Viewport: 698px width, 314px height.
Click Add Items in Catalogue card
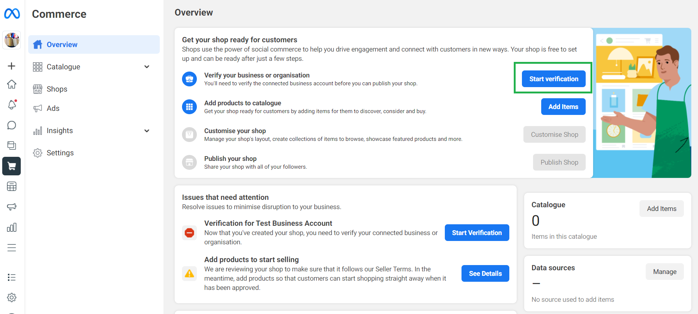coord(661,209)
